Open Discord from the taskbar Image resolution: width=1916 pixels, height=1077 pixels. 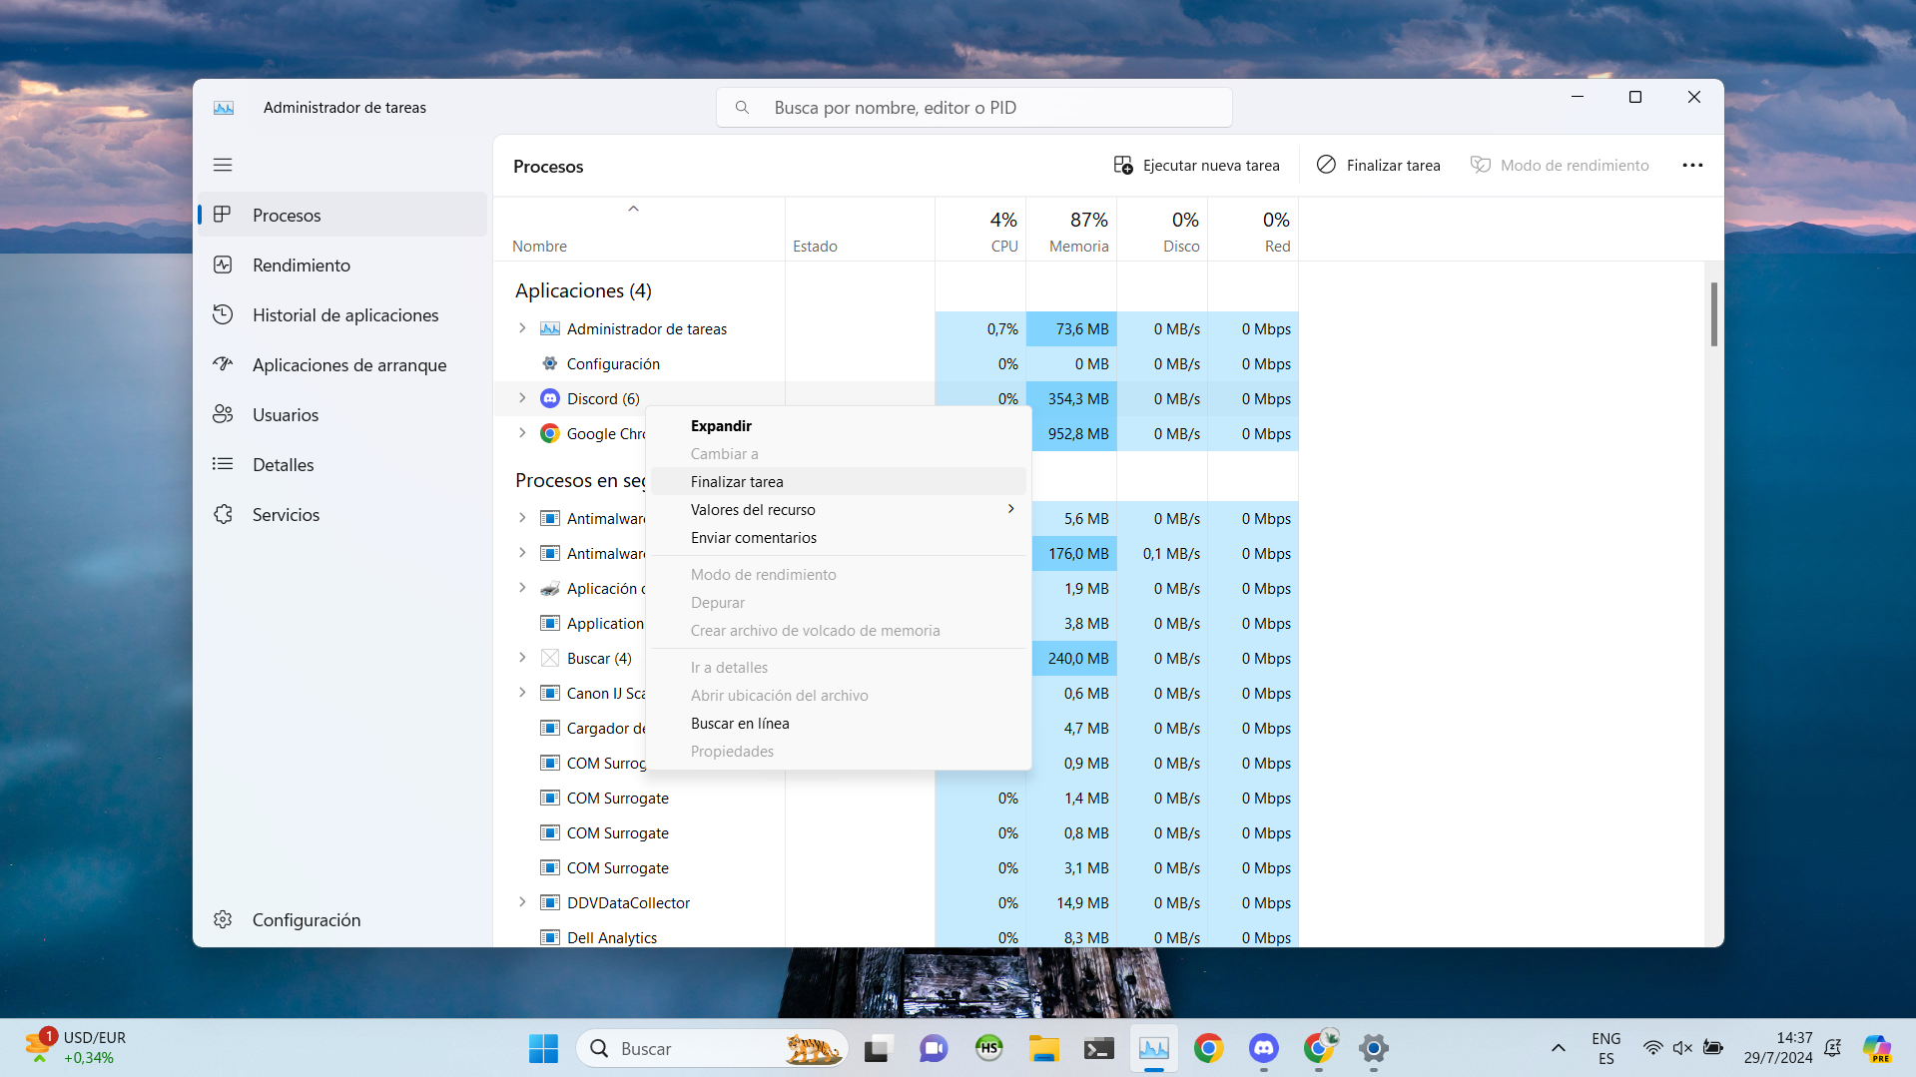click(x=1264, y=1048)
